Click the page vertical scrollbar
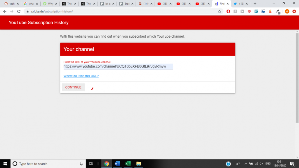Screen dimensions: 299x168 (x=297, y=78)
